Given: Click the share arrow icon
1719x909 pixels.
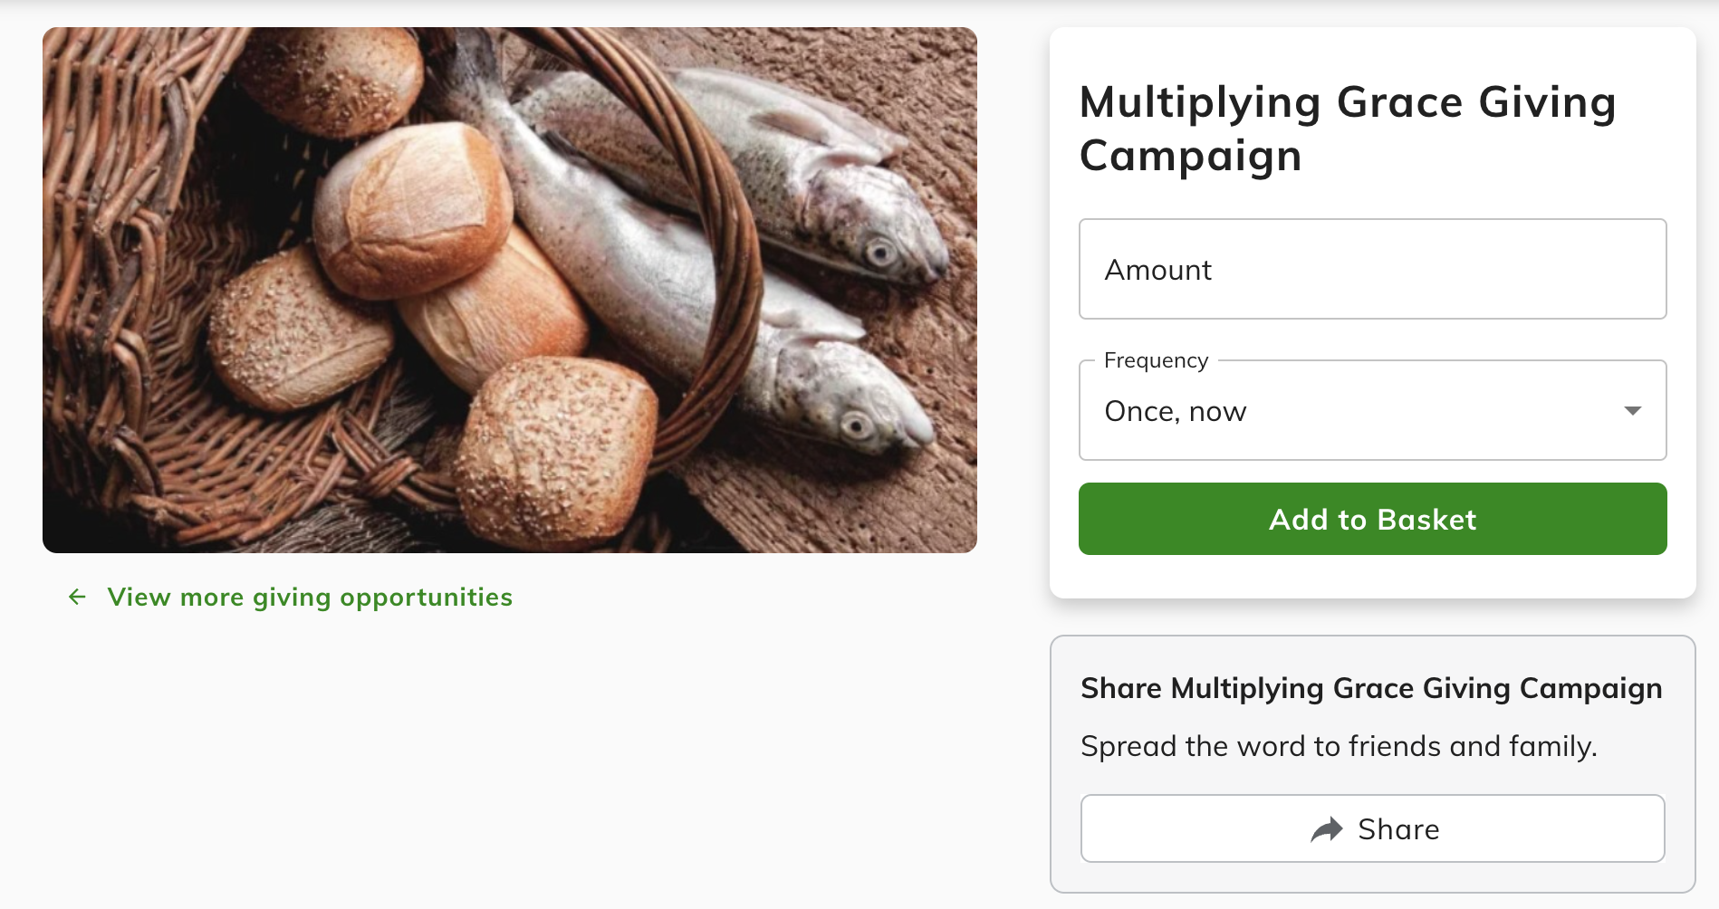Looking at the screenshot, I should (x=1327, y=829).
